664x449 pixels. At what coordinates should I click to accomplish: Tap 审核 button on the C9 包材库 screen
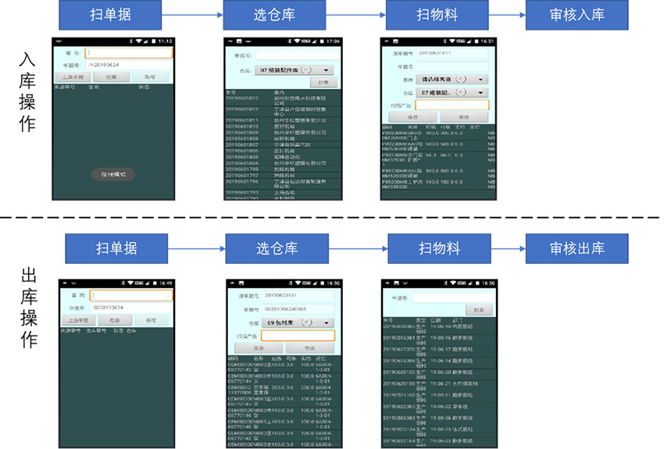tap(310, 348)
